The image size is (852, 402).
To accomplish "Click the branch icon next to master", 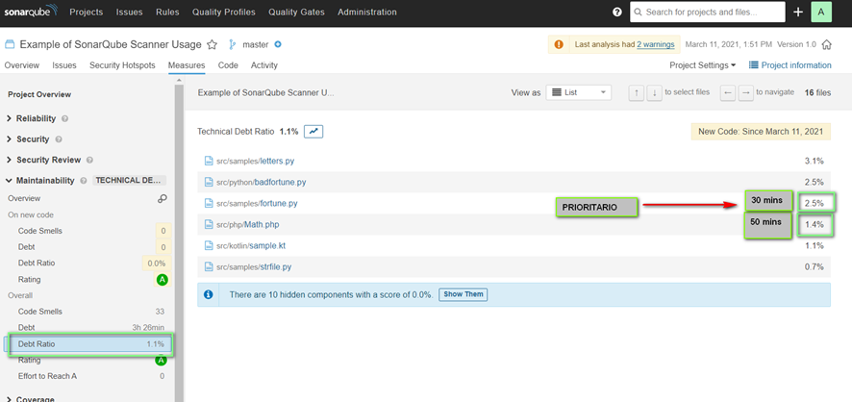I will click(x=233, y=44).
